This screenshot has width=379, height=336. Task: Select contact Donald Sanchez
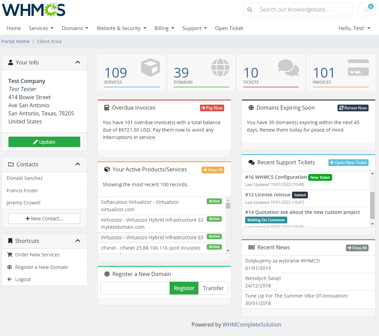(x=44, y=178)
